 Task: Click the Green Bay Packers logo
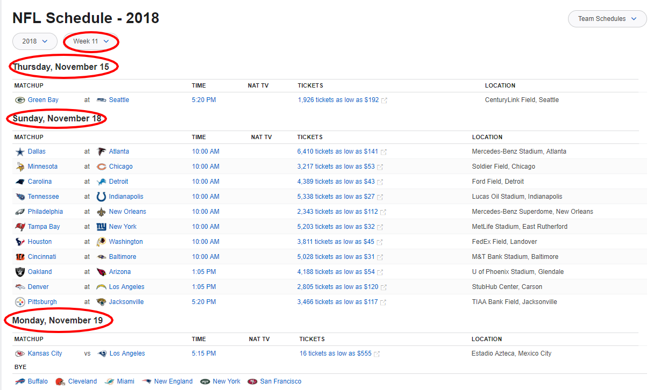pos(20,100)
